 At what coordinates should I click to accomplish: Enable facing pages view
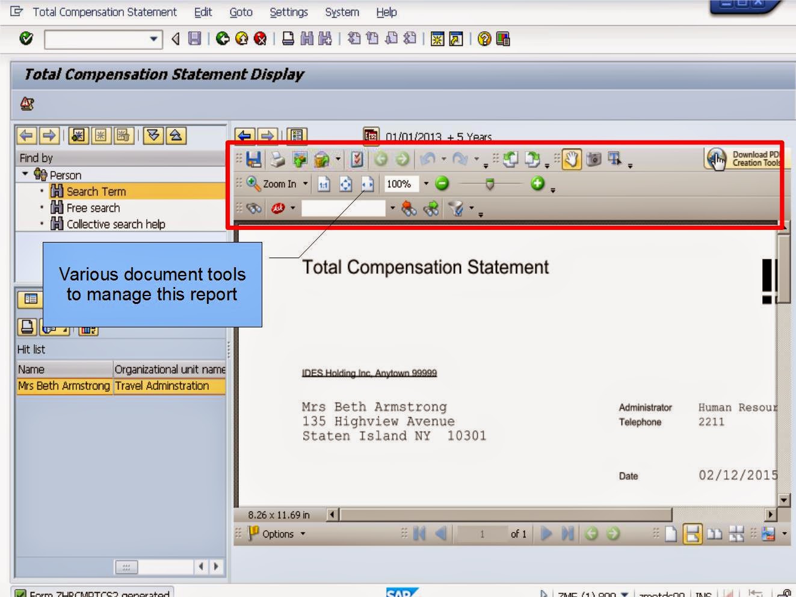pyautogui.click(x=714, y=533)
